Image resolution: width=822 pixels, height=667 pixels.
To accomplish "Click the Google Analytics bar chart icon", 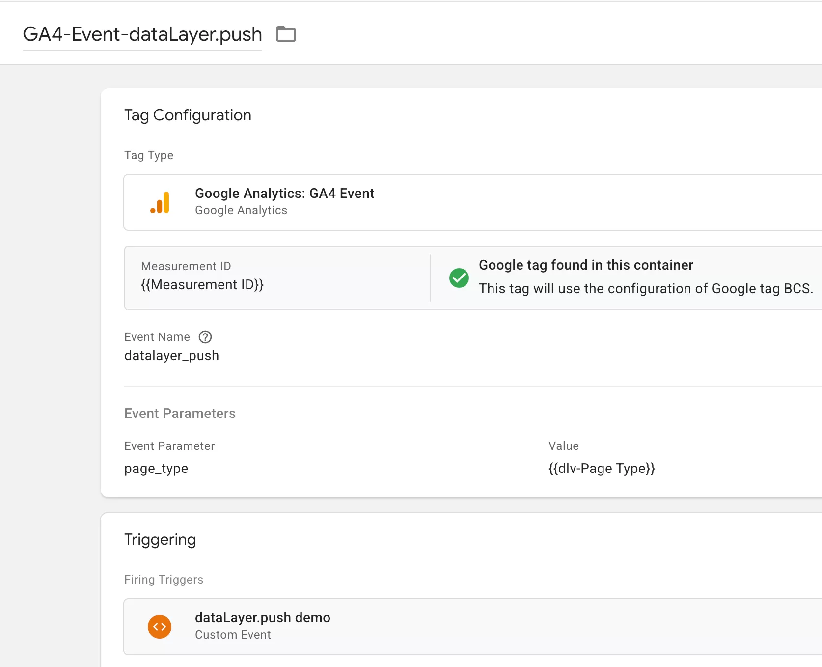I will coord(160,202).
